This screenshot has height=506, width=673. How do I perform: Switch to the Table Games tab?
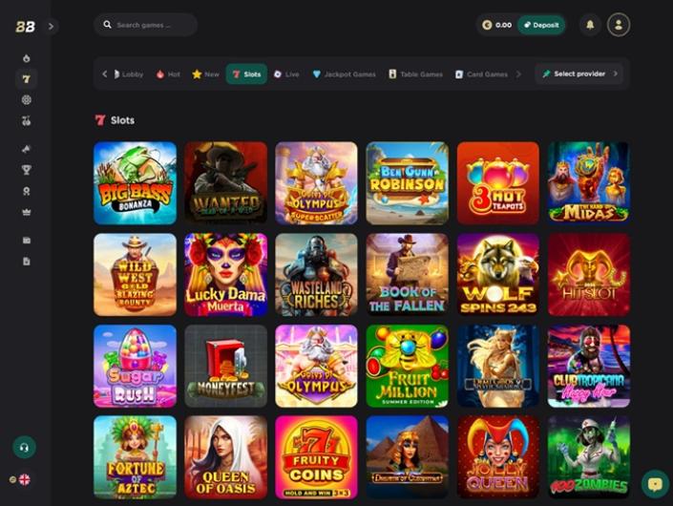[x=415, y=74]
